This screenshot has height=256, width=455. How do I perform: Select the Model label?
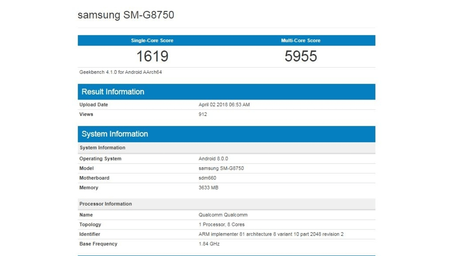pos(86,168)
